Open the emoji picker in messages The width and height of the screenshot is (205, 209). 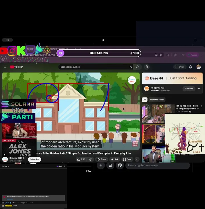pos(120,165)
